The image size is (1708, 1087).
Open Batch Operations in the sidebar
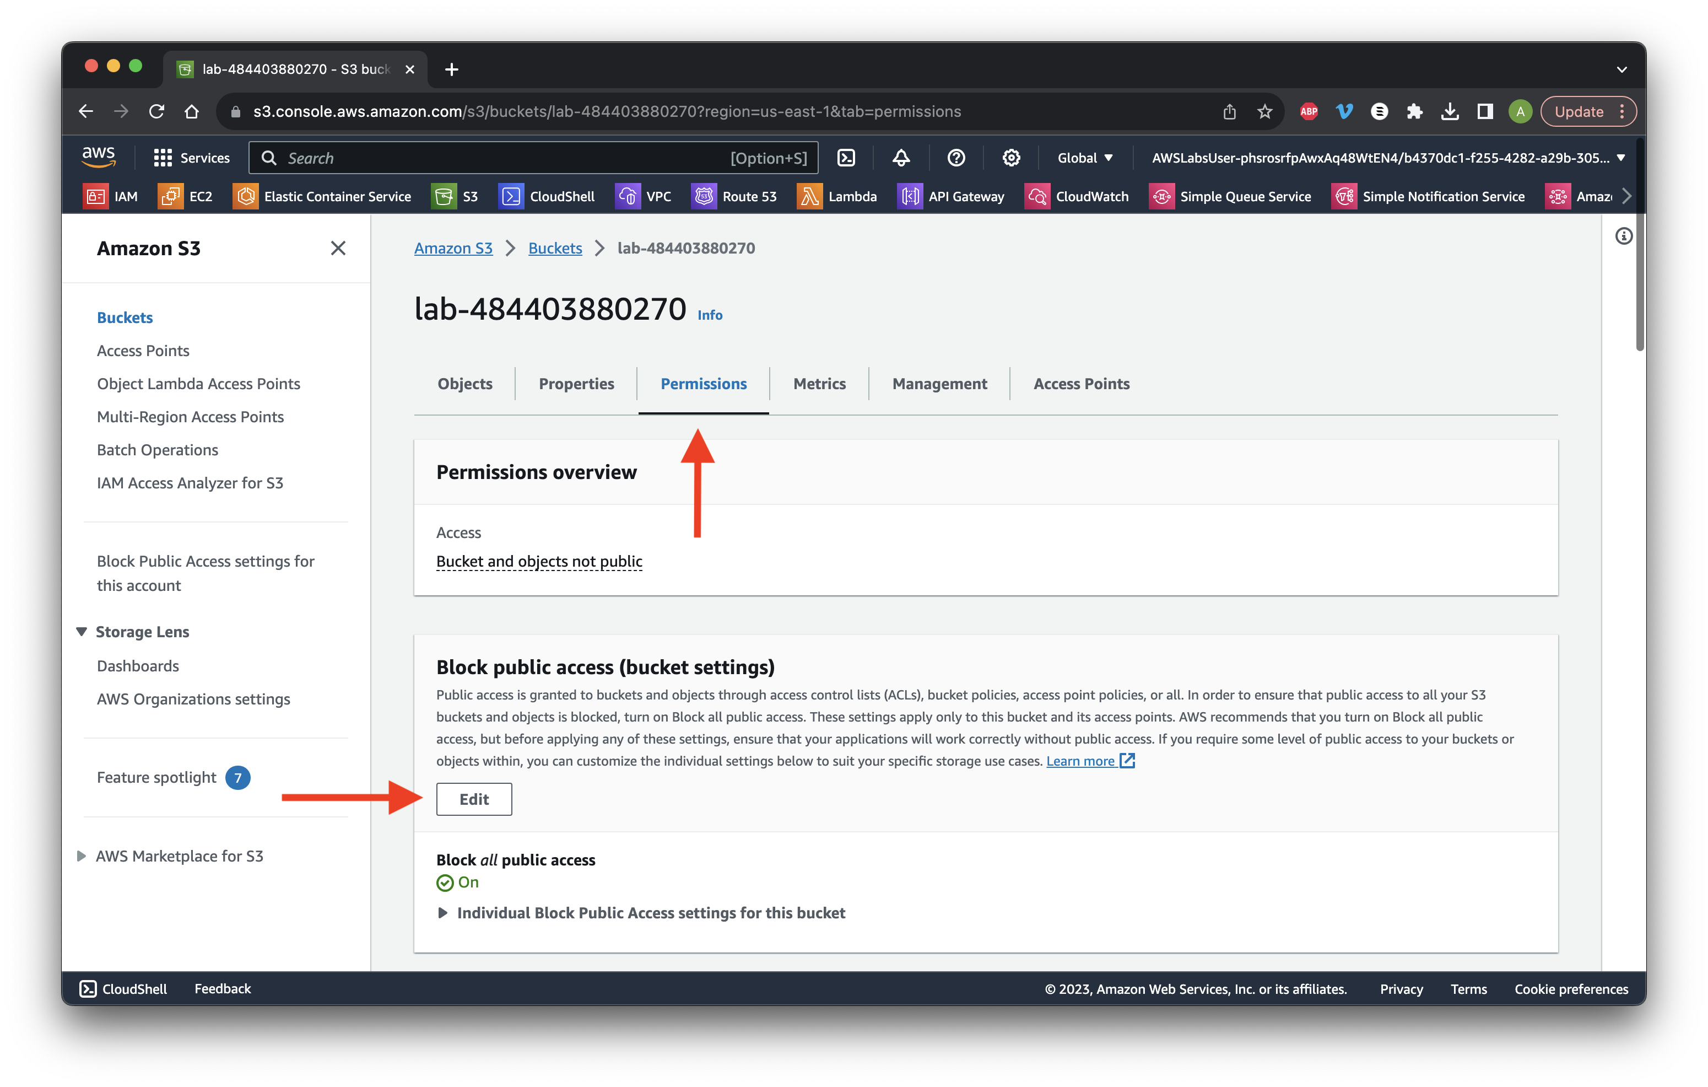[158, 450]
